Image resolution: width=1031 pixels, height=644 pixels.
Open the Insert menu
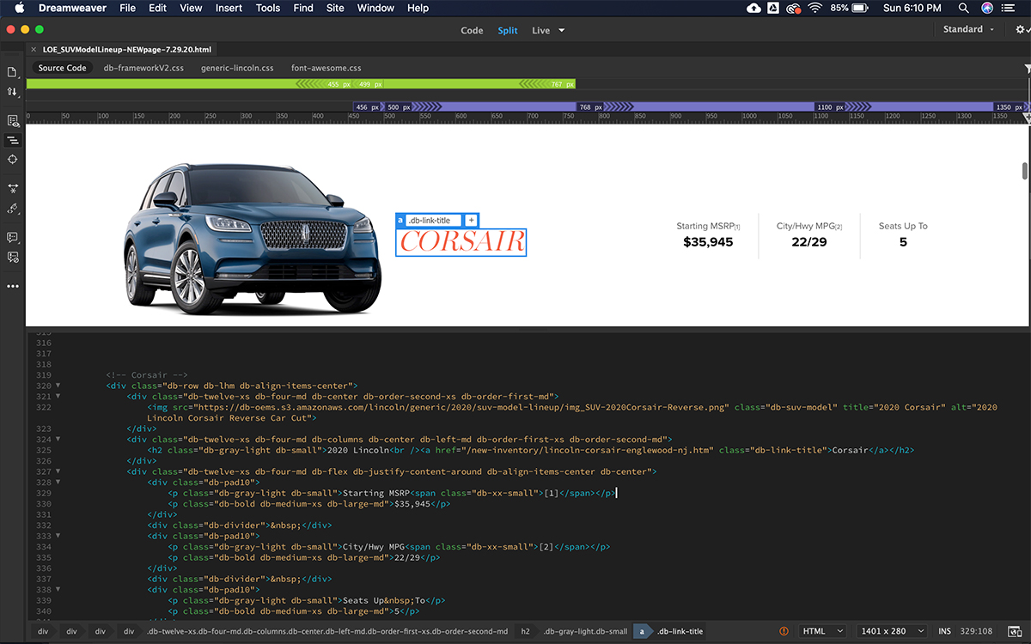pos(229,8)
